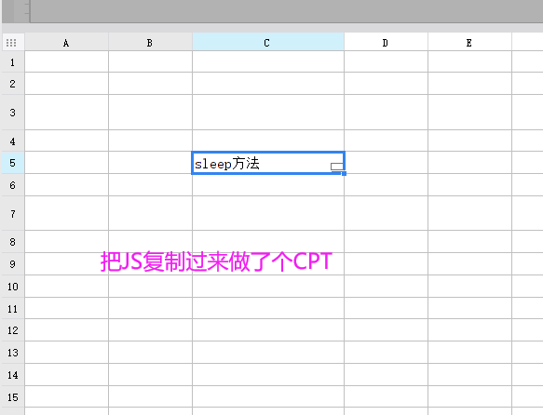Click the select-all grid corner icon
This screenshot has height=415, width=543.
[11, 43]
